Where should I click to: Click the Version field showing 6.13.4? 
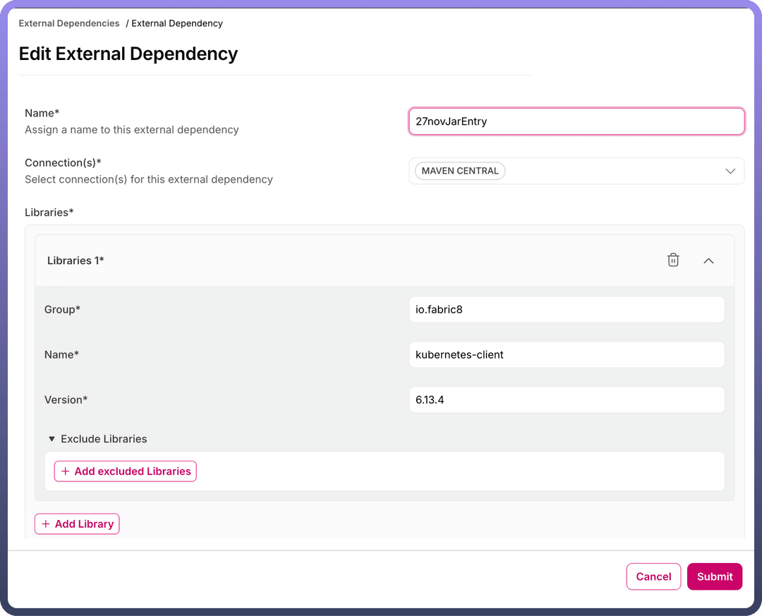(566, 400)
